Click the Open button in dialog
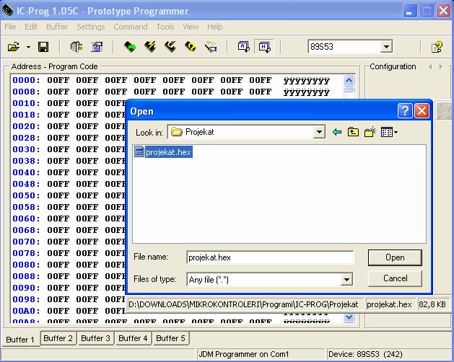Viewport: 454px width, 362px height. coord(395,257)
